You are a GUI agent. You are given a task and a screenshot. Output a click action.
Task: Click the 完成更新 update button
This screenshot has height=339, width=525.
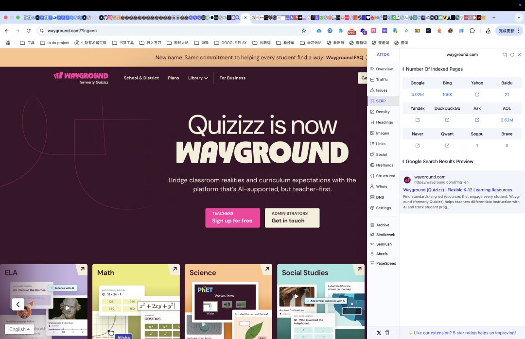(x=509, y=31)
